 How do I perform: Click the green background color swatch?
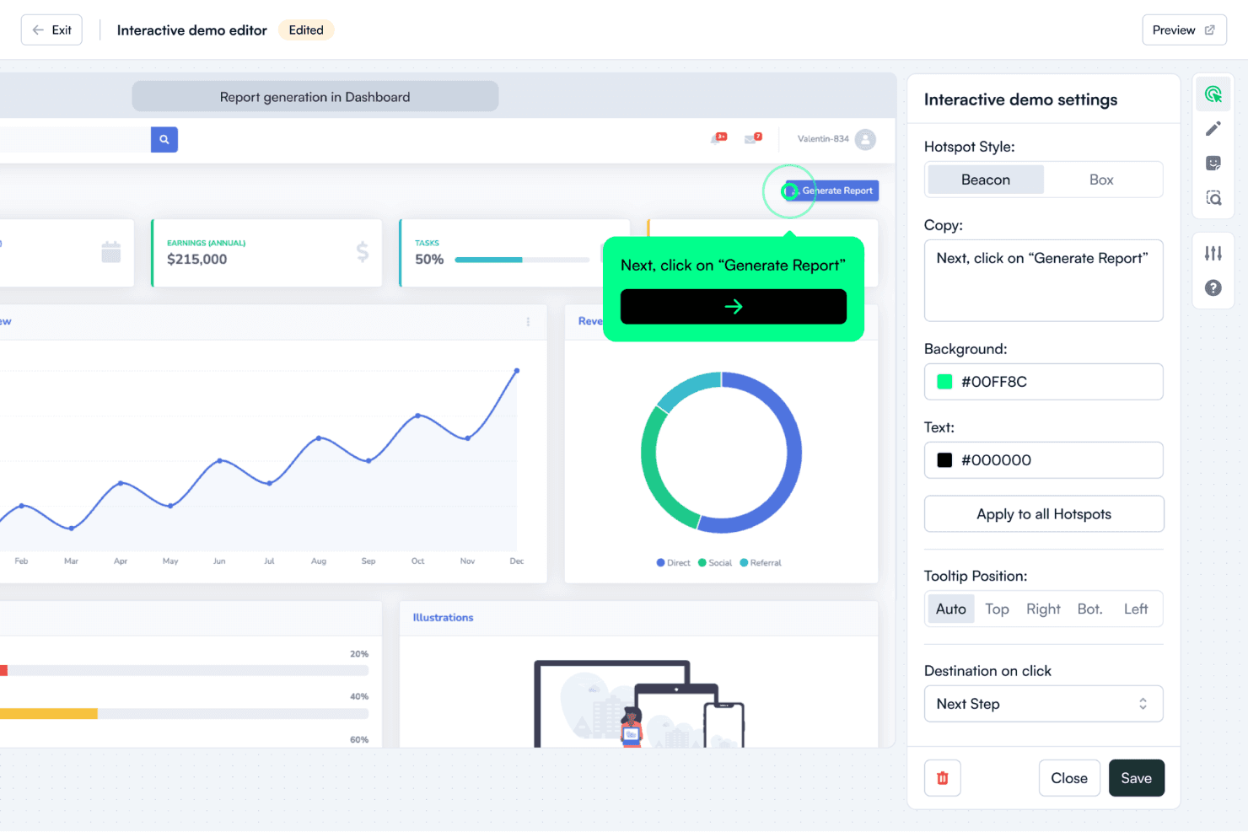[944, 382]
